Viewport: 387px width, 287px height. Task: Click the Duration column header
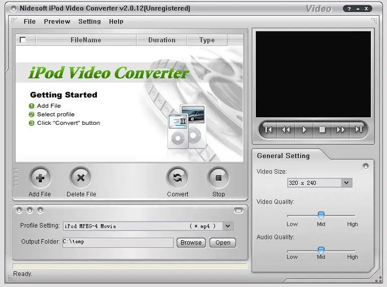coord(162,40)
